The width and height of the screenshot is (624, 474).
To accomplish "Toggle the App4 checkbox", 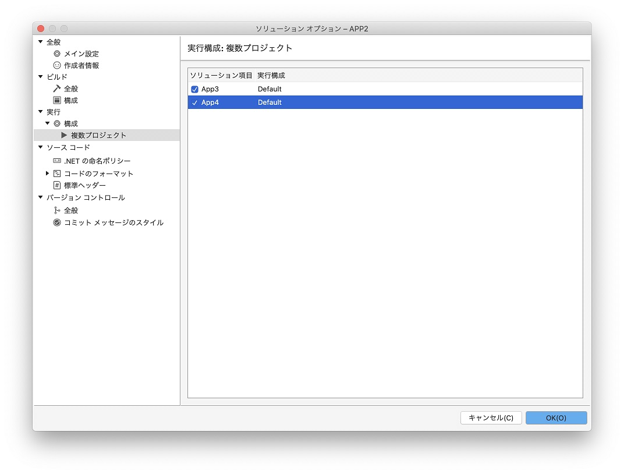I will point(194,102).
